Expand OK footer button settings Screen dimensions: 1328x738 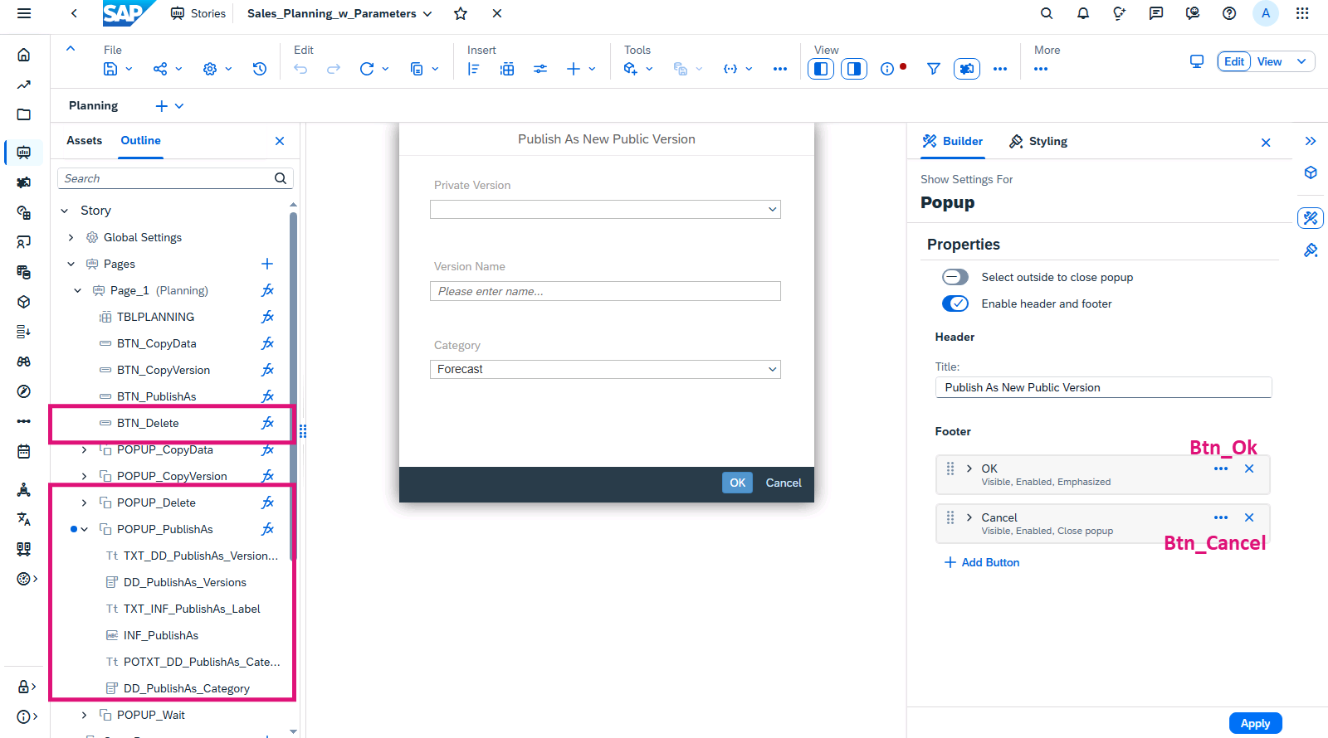click(x=969, y=469)
